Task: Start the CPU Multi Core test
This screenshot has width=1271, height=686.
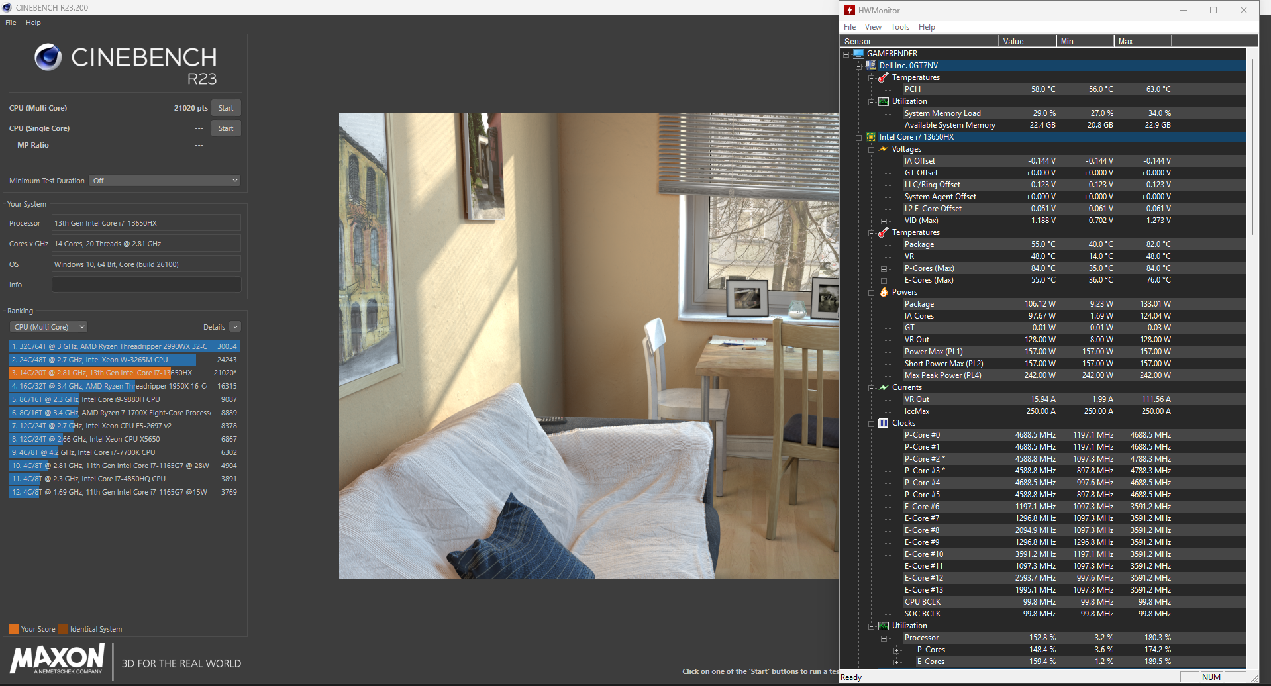Action: (226, 108)
